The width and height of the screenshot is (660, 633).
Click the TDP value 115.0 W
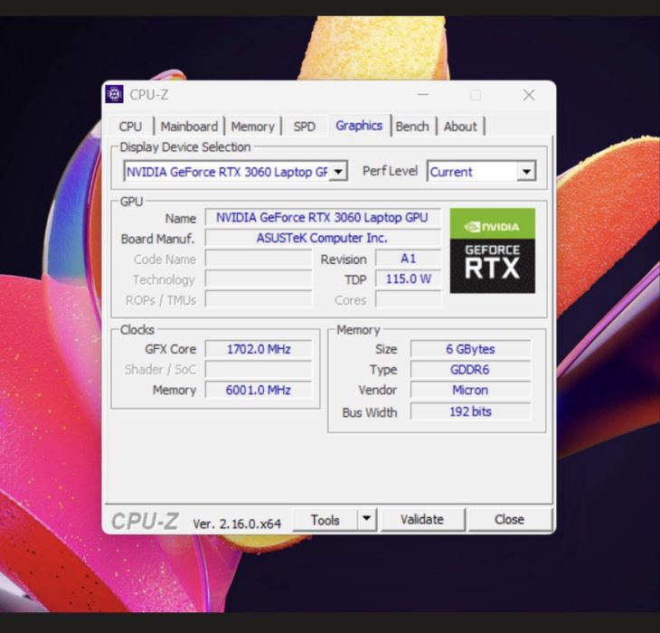coord(408,279)
